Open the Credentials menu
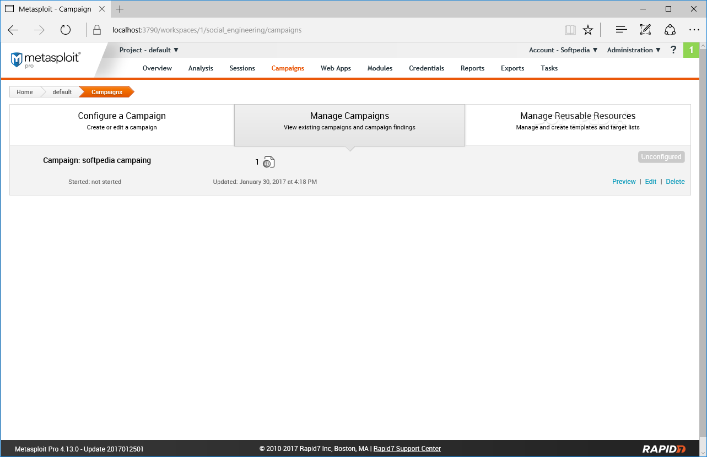707x457 pixels. click(x=427, y=68)
